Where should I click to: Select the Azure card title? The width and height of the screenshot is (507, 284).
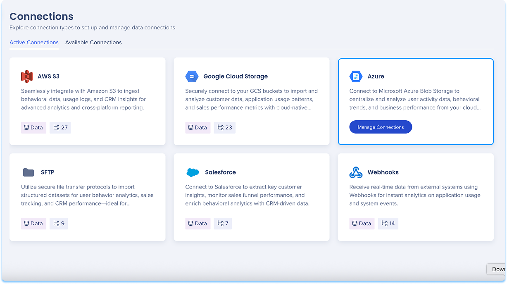[x=376, y=76]
